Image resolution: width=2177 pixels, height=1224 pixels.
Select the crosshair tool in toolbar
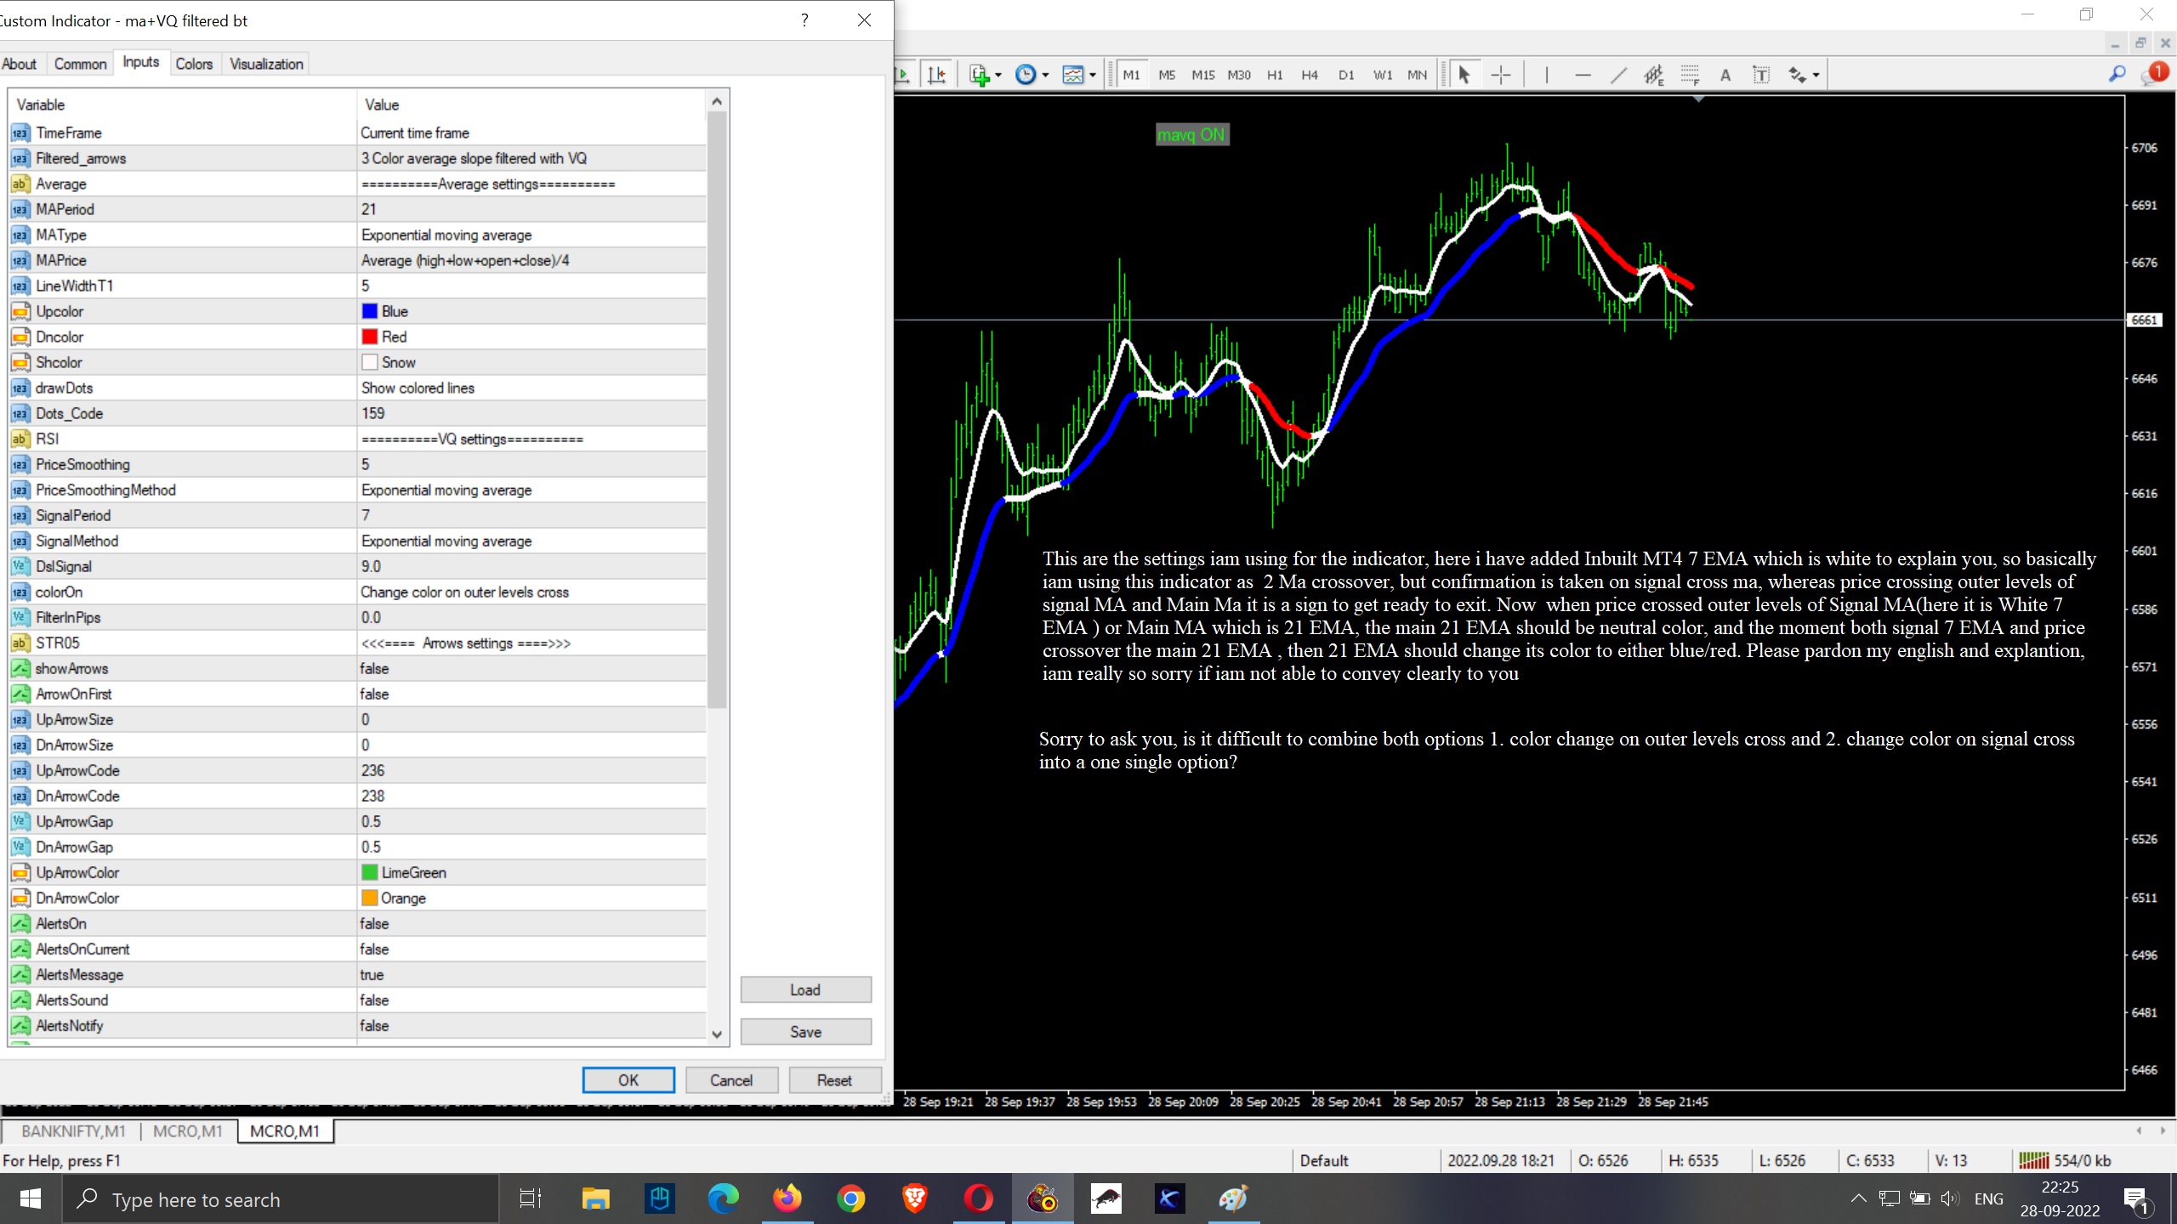[1501, 75]
